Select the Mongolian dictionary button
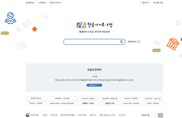 click(x=88, y=98)
